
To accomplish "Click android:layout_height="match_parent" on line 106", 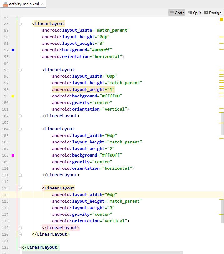I will pos(97,142).
